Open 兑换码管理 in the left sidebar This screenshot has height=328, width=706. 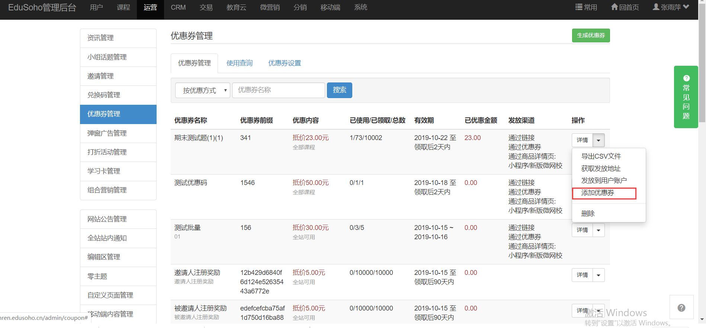pos(104,95)
